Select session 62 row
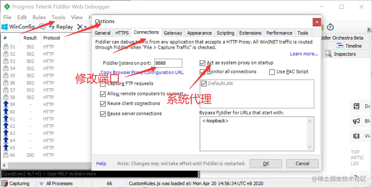 (46, 126)
